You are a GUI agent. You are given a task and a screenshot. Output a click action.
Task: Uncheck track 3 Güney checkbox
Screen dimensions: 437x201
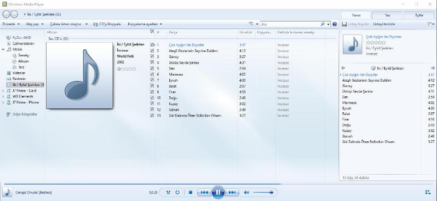[152, 56]
